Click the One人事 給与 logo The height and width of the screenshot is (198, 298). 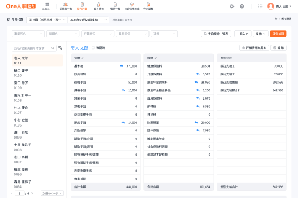tap(21, 7)
